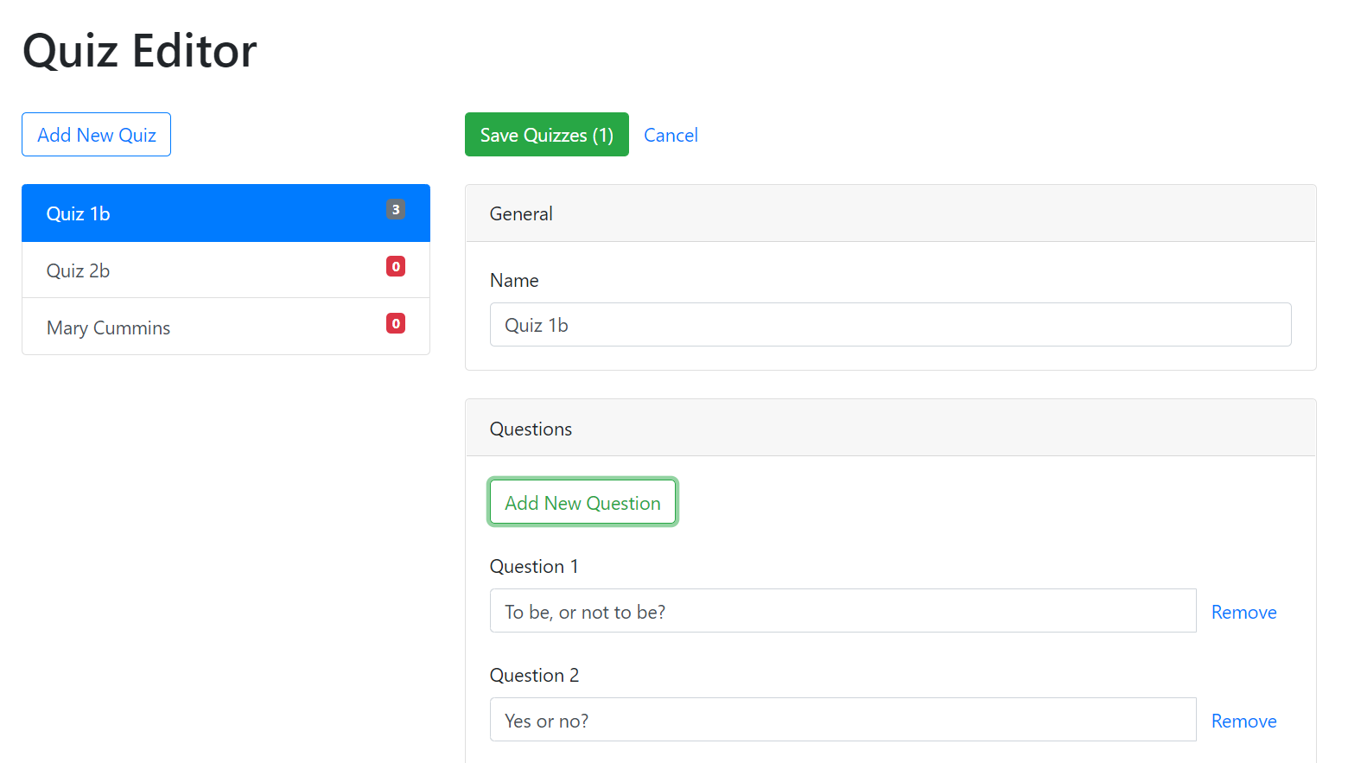1367x763 pixels.
Task: Edit the 'Yes or no?' question field
Action: (x=842, y=720)
